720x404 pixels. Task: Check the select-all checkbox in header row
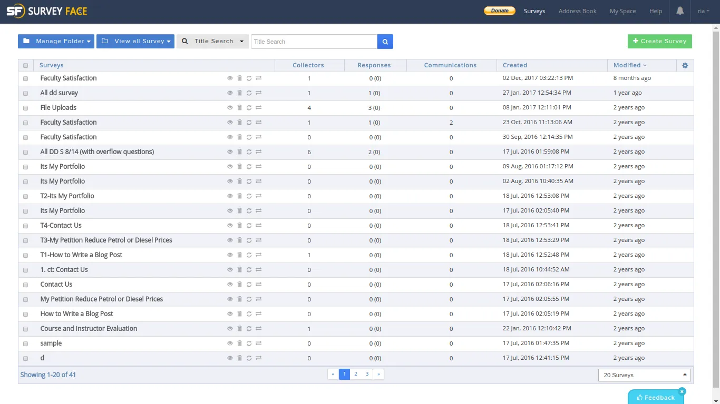tap(25, 65)
